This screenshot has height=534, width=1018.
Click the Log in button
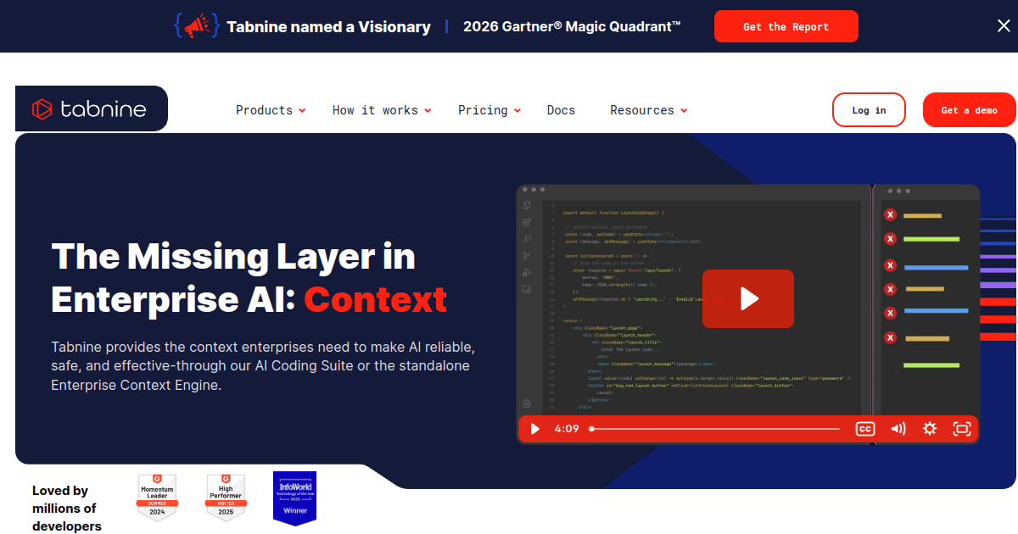(869, 110)
